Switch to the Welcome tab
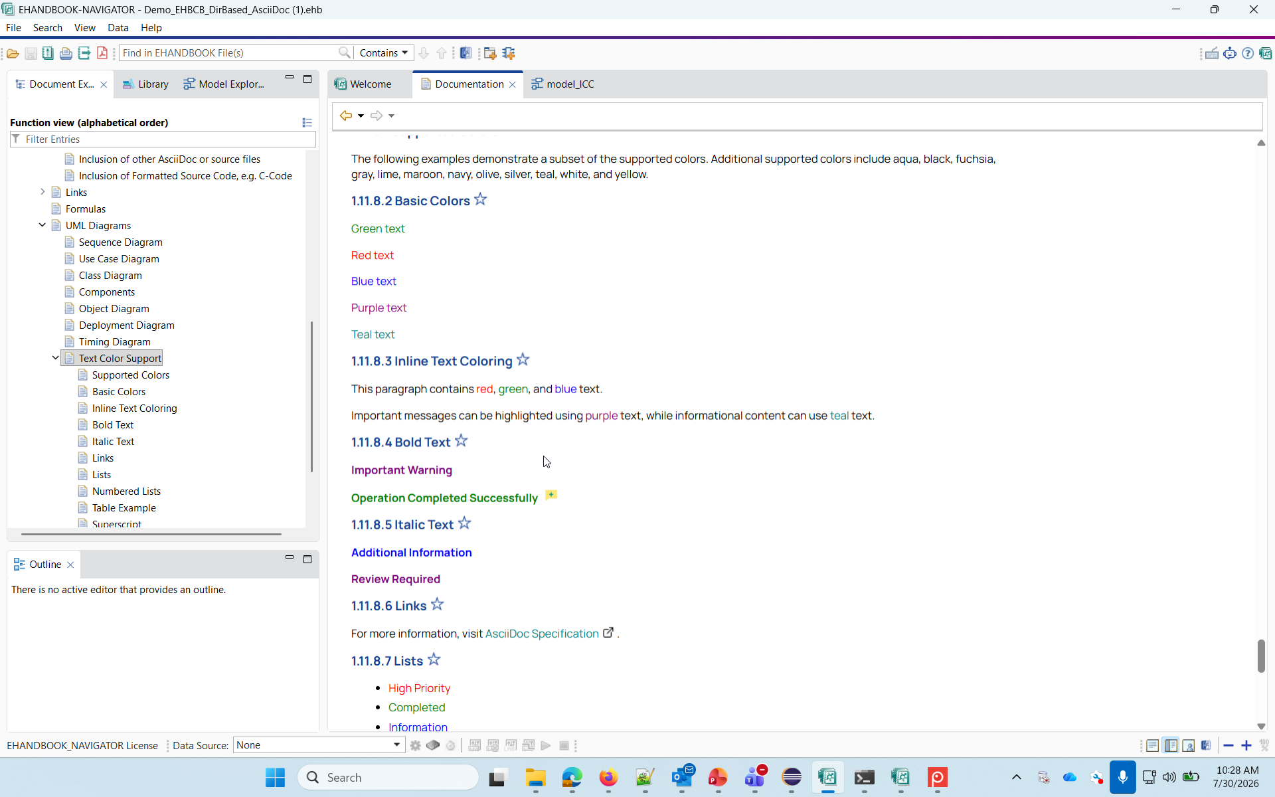 (363, 84)
